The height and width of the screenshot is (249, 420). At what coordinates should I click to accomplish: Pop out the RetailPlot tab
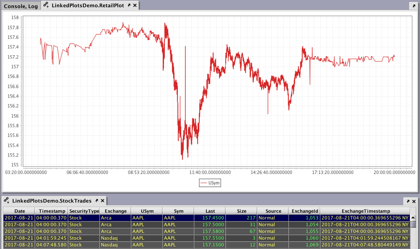(x=129, y=5)
